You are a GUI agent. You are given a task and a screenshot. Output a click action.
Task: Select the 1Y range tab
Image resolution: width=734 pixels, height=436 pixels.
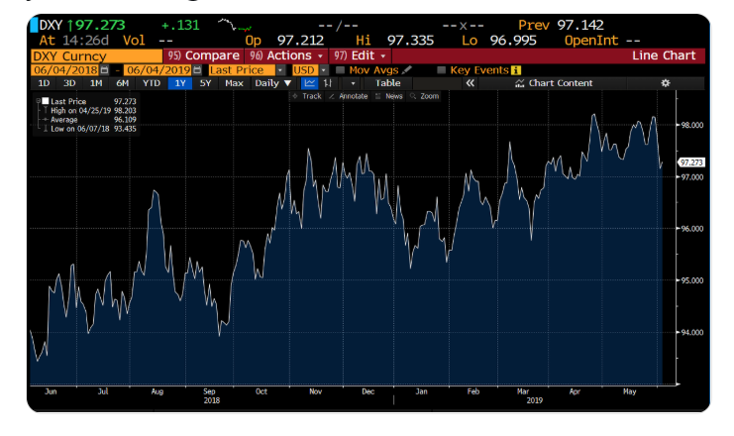tap(180, 83)
